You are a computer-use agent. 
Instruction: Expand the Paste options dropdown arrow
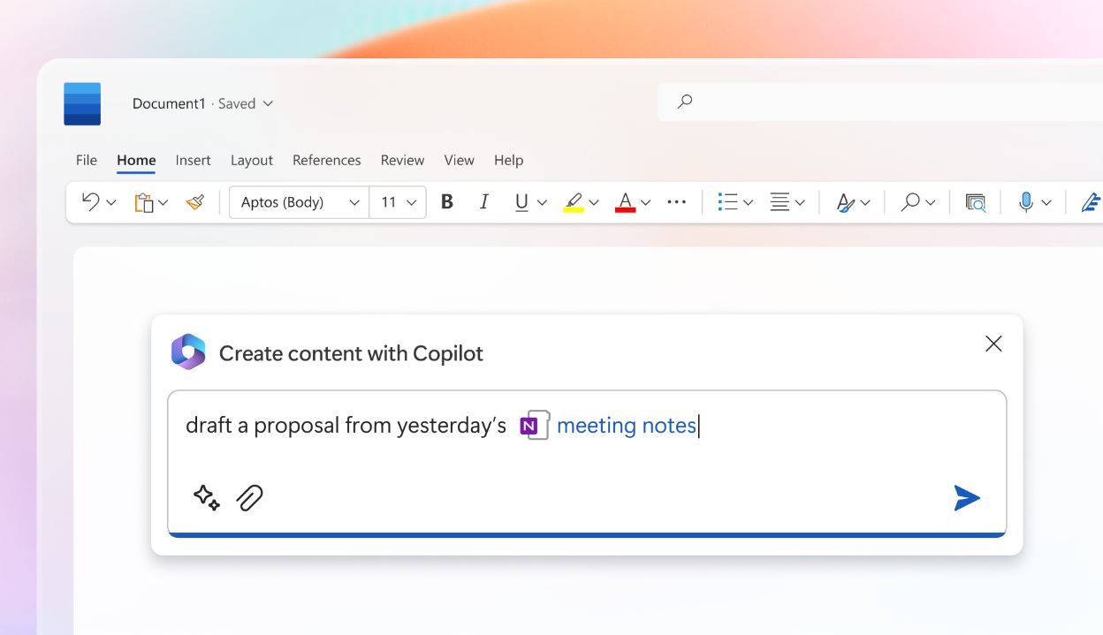click(163, 203)
